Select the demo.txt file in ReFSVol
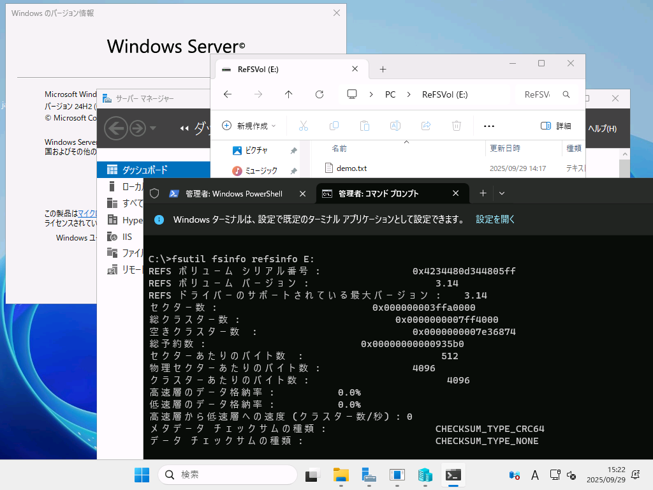The height and width of the screenshot is (490, 653). click(354, 168)
